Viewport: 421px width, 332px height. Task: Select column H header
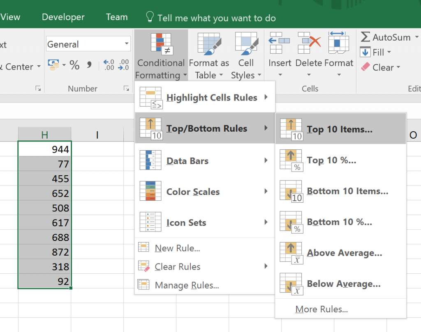pos(44,134)
